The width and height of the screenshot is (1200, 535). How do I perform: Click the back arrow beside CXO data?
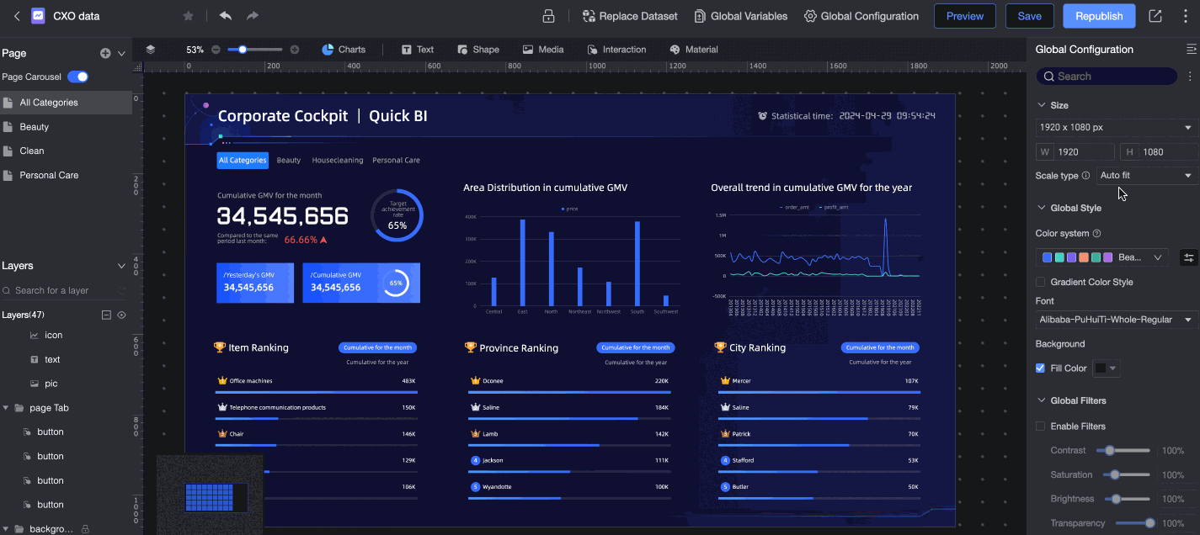click(16, 16)
